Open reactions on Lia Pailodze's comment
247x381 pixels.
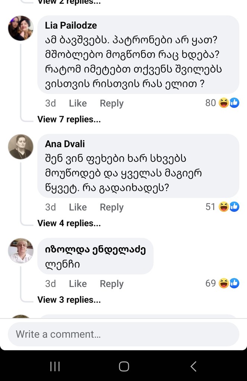pyautogui.click(x=222, y=103)
